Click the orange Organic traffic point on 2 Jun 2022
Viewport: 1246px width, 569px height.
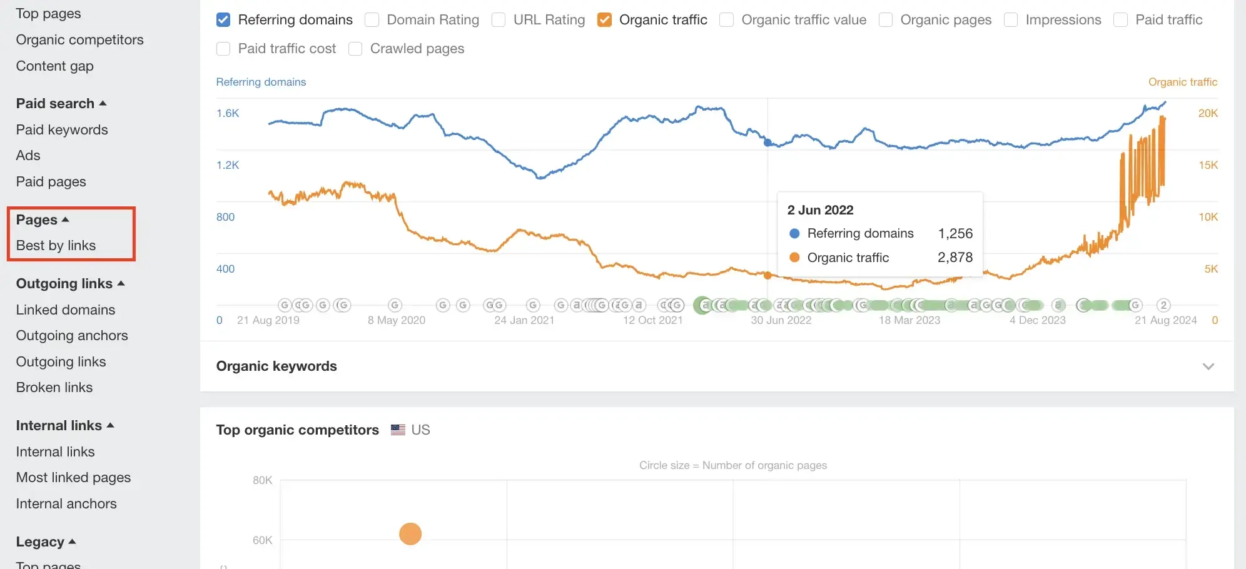coord(767,275)
